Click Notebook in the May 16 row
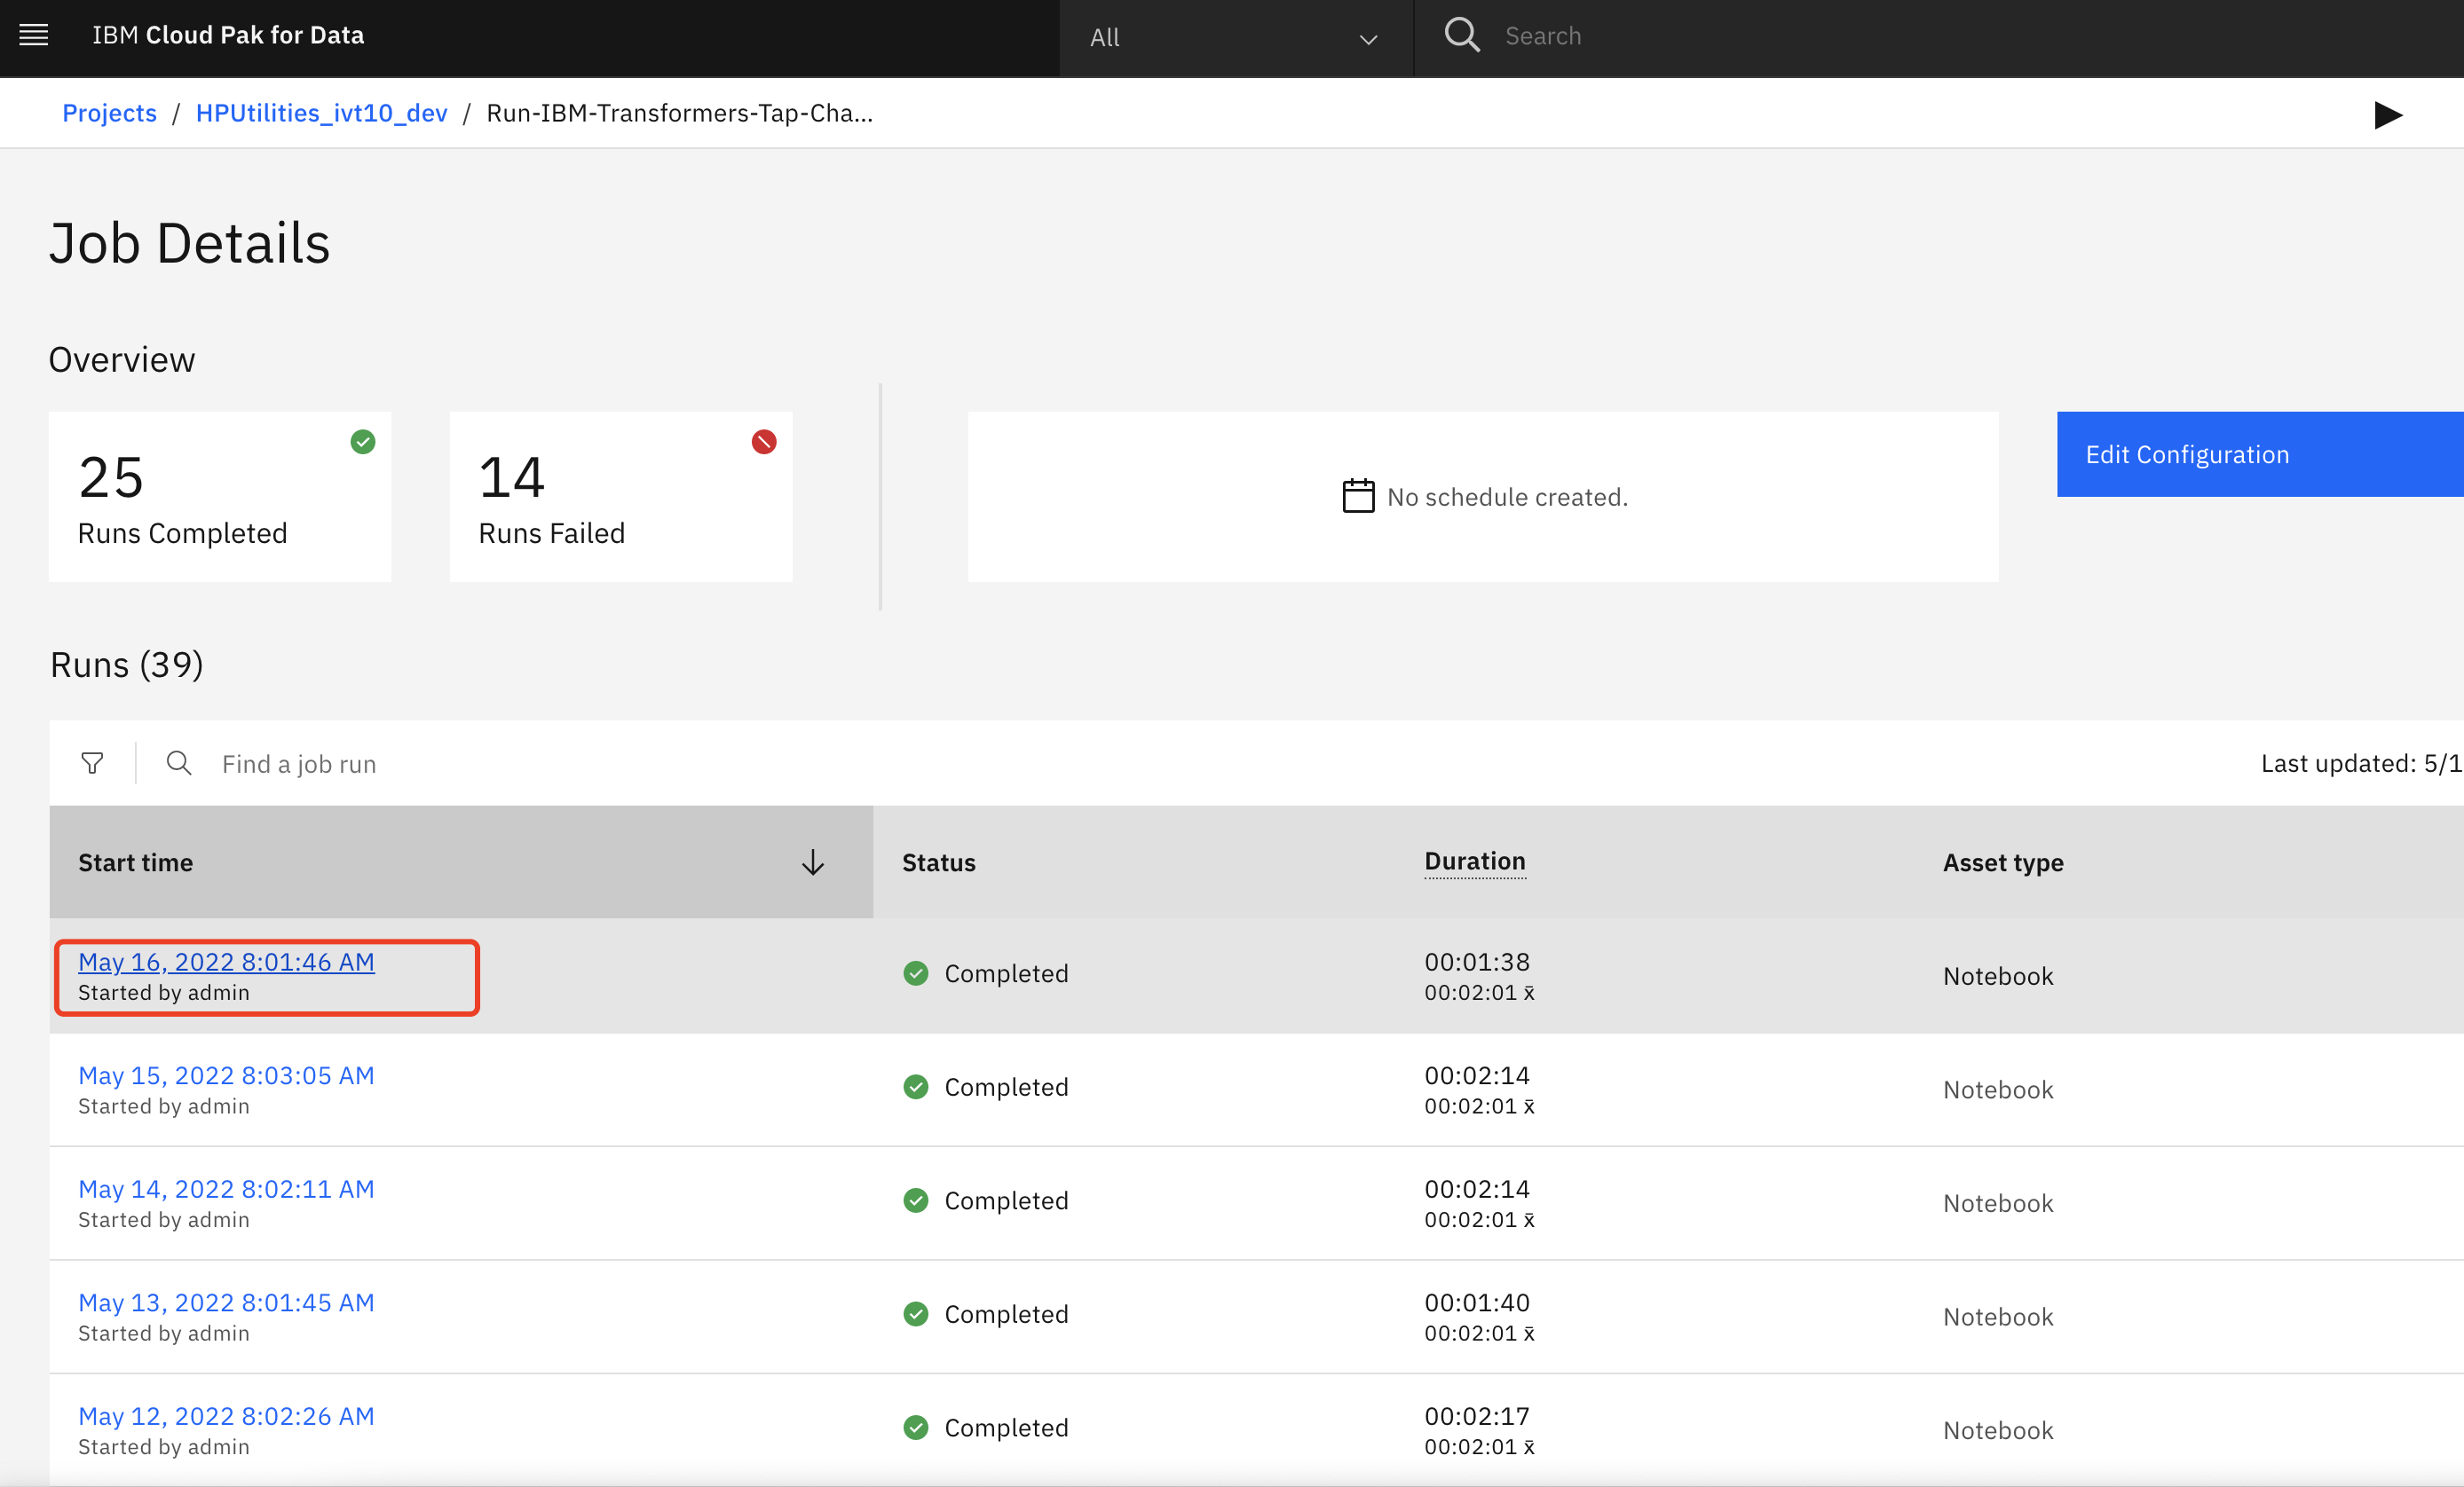2464x1487 pixels. [x=1998, y=975]
